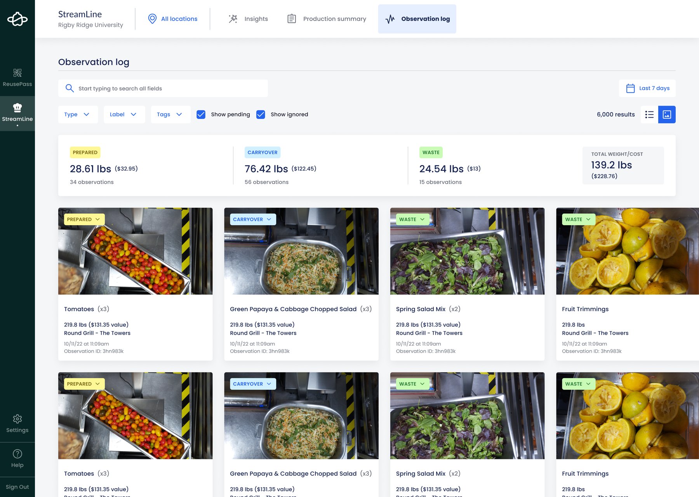Click the StreamLine logo icon in sidebar
Screen dimensions: 699x497
(17, 19)
